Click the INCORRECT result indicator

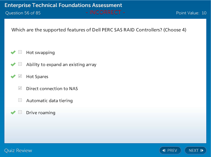[x=105, y=12]
